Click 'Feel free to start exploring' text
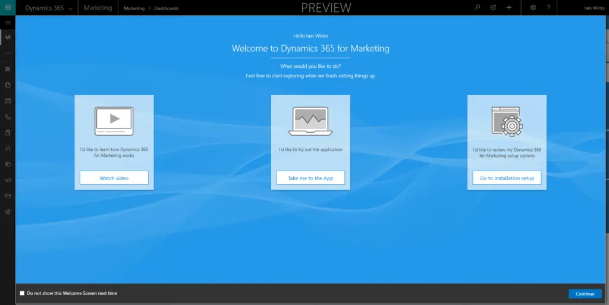The width and height of the screenshot is (609, 305). coord(310,76)
